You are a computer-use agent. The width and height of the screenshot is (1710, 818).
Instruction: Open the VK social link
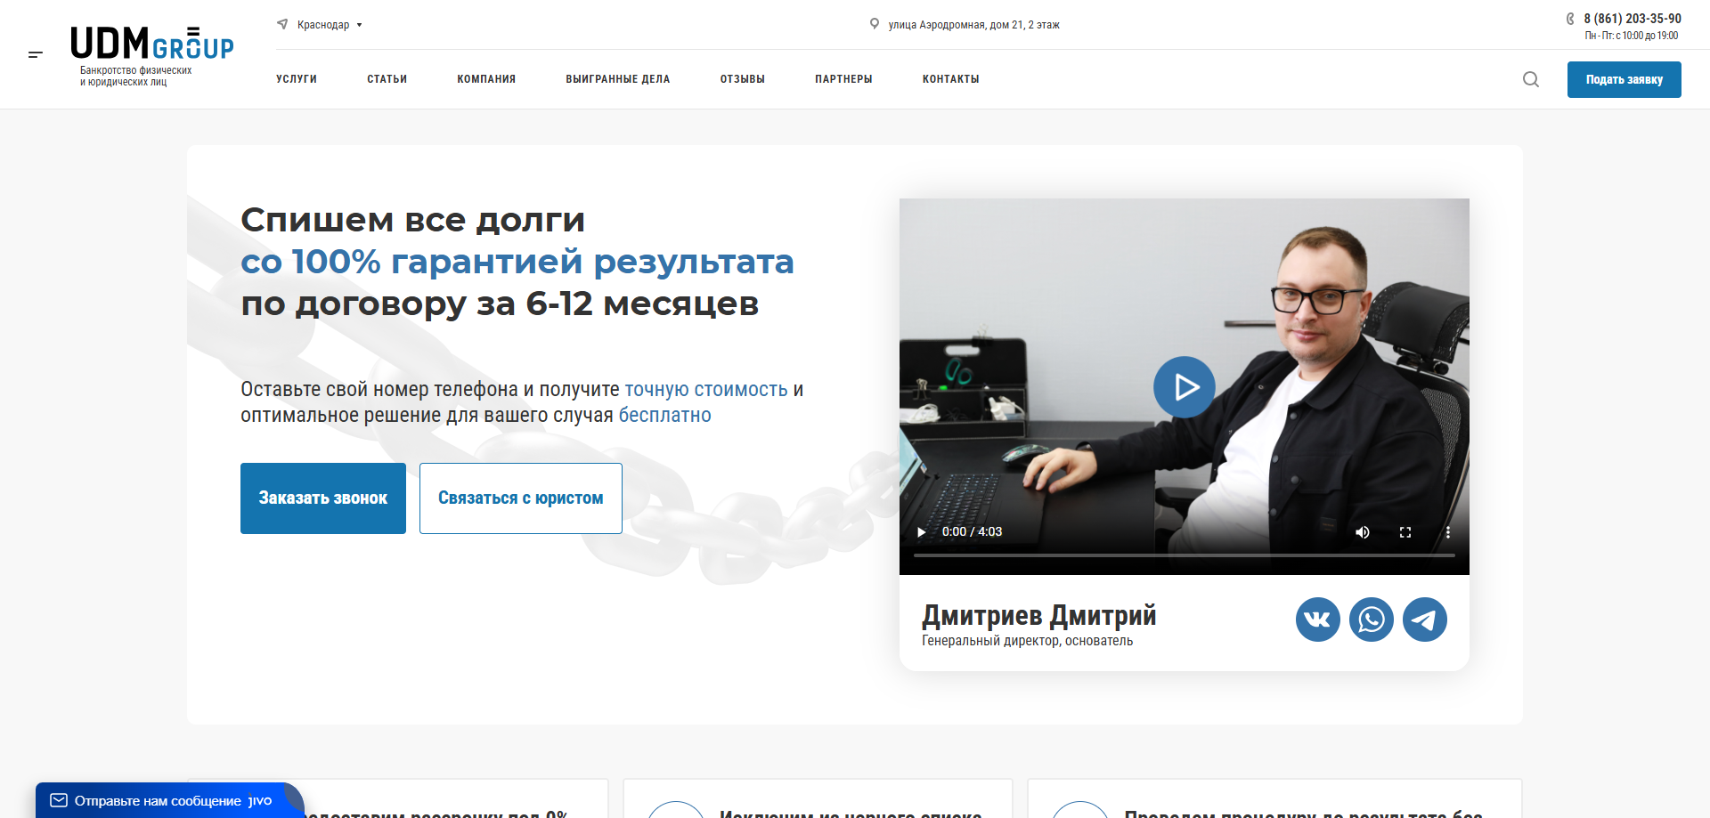pos(1318,620)
